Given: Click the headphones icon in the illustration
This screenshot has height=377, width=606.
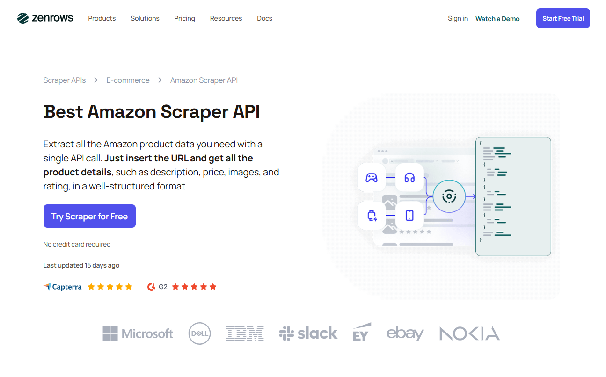Looking at the screenshot, I should [409, 177].
